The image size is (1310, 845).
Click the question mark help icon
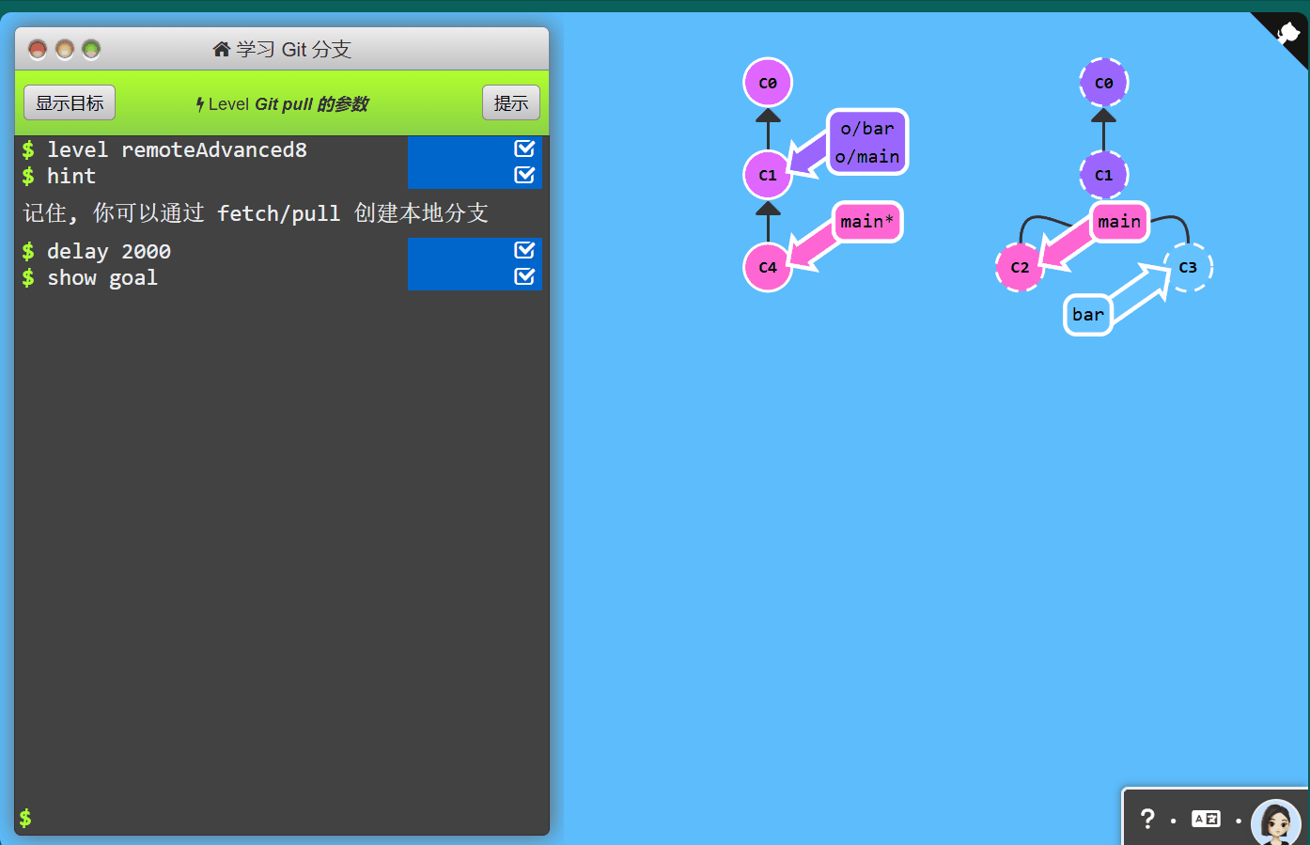[x=1147, y=819]
